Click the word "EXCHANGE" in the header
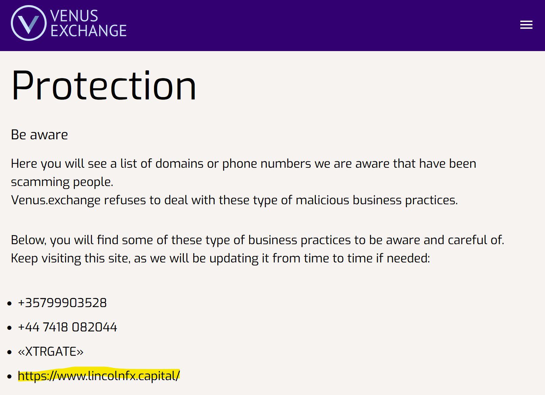 click(89, 31)
